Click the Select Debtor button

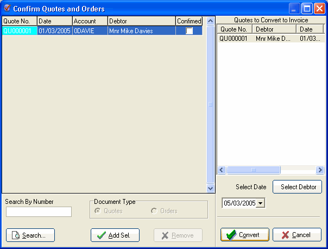(297, 187)
